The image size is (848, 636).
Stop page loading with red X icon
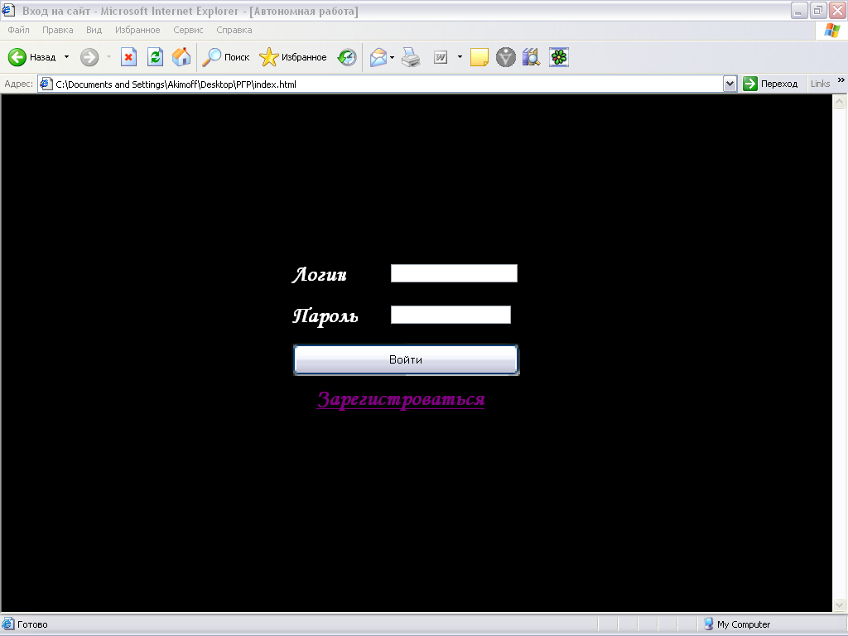[x=128, y=57]
